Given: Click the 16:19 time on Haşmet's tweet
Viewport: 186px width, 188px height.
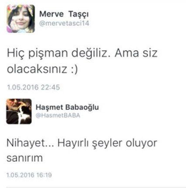Looking at the screenshot, I should point(44,175).
